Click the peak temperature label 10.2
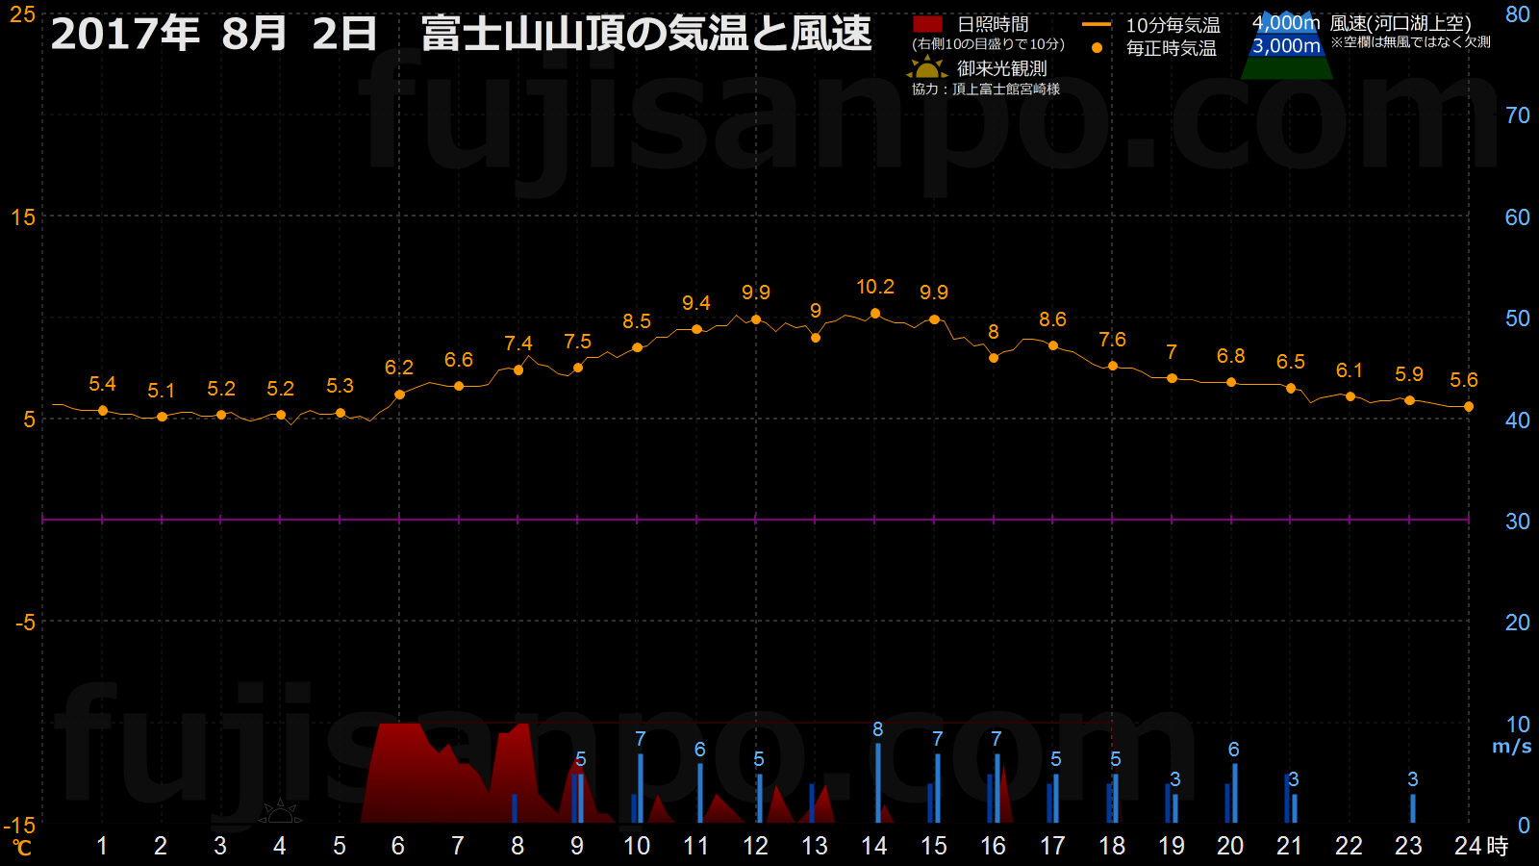This screenshot has height=866, width=1539. coord(875,287)
